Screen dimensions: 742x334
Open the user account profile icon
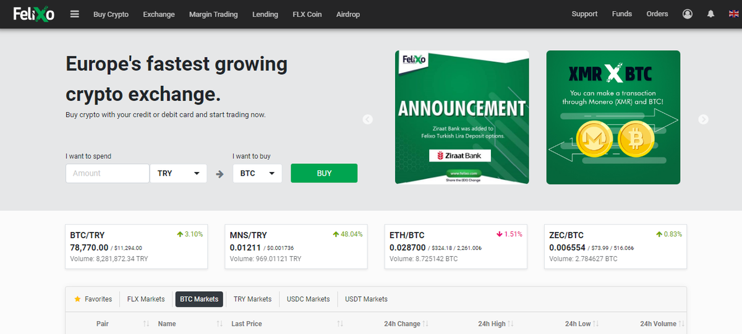(688, 14)
